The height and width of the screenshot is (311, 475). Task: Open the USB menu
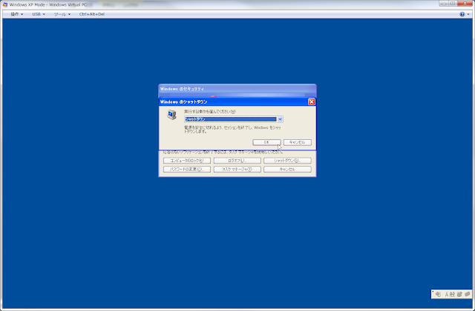pos(39,14)
